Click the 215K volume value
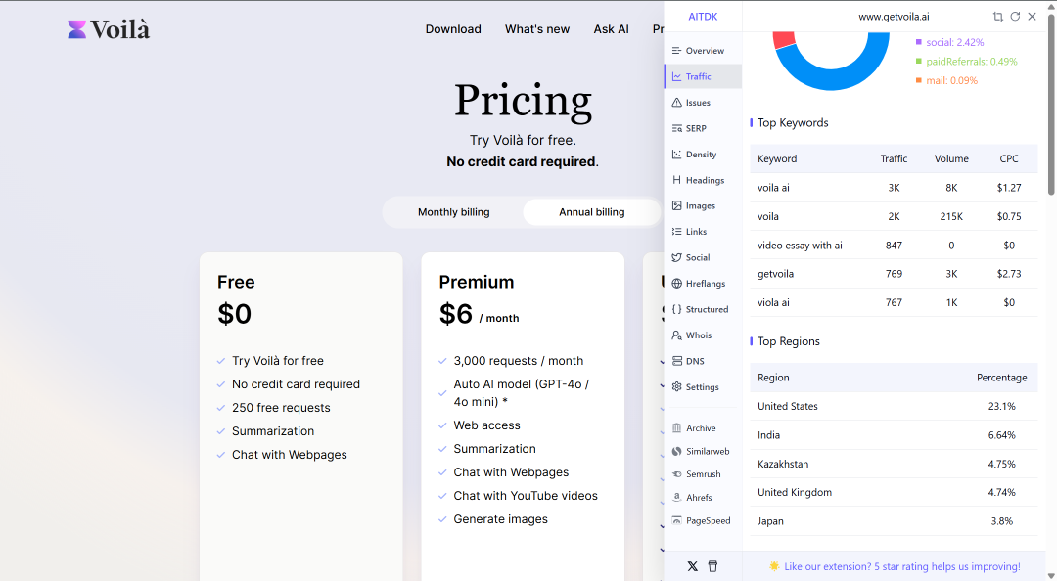1057x581 pixels. click(x=951, y=216)
